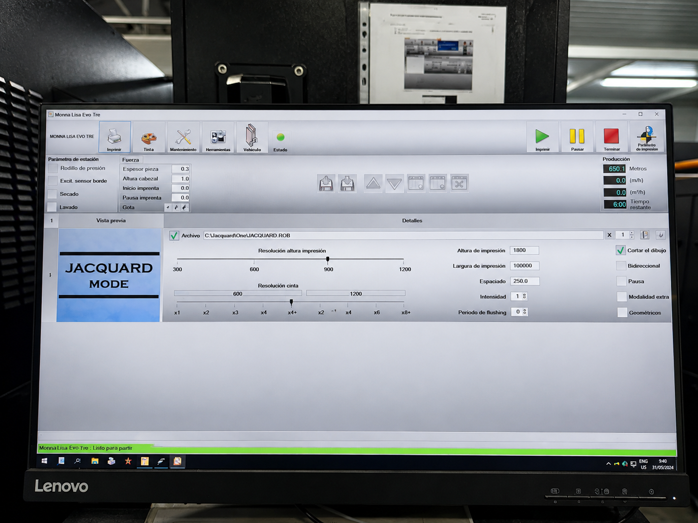The height and width of the screenshot is (523, 698).
Task: Enable the Pausa checkbox
Action: coord(621,281)
